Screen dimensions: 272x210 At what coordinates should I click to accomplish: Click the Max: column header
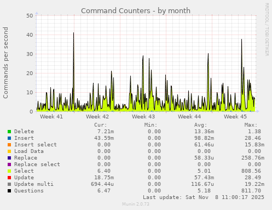point(251,125)
